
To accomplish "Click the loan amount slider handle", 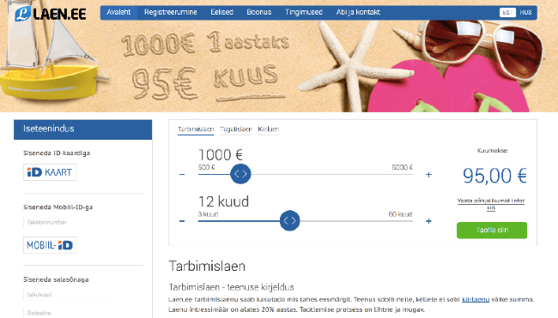I will coord(240,174).
